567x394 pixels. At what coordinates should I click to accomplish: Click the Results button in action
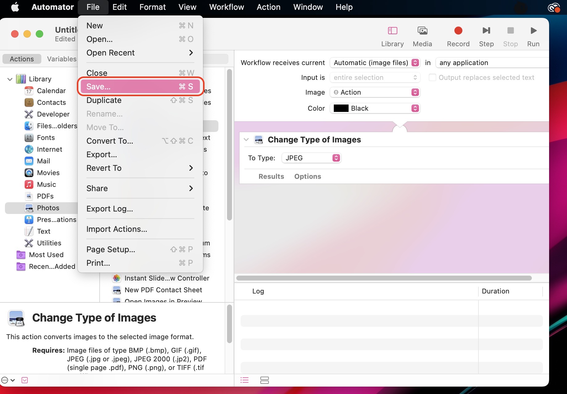click(x=271, y=176)
